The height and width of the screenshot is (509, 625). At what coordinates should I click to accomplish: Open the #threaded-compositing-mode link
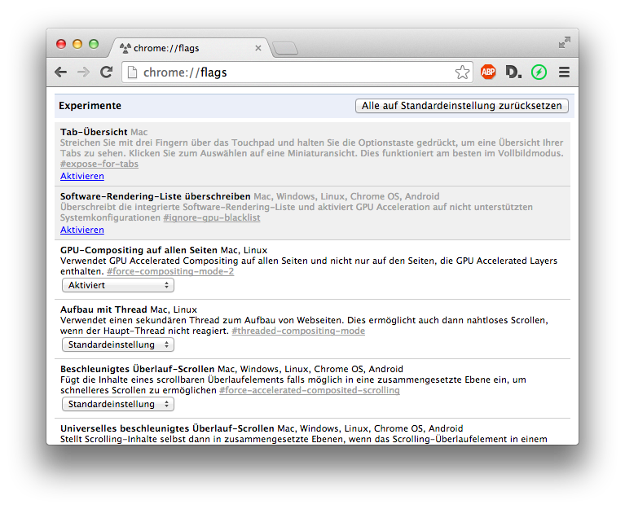click(298, 331)
